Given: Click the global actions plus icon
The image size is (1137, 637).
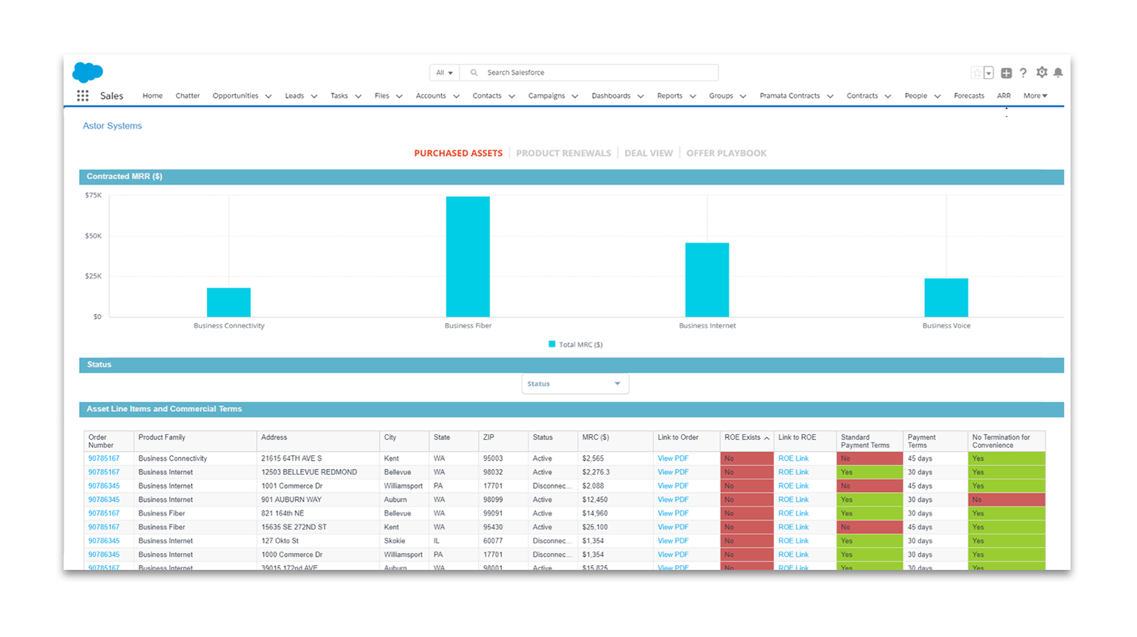Looking at the screenshot, I should tap(1006, 73).
